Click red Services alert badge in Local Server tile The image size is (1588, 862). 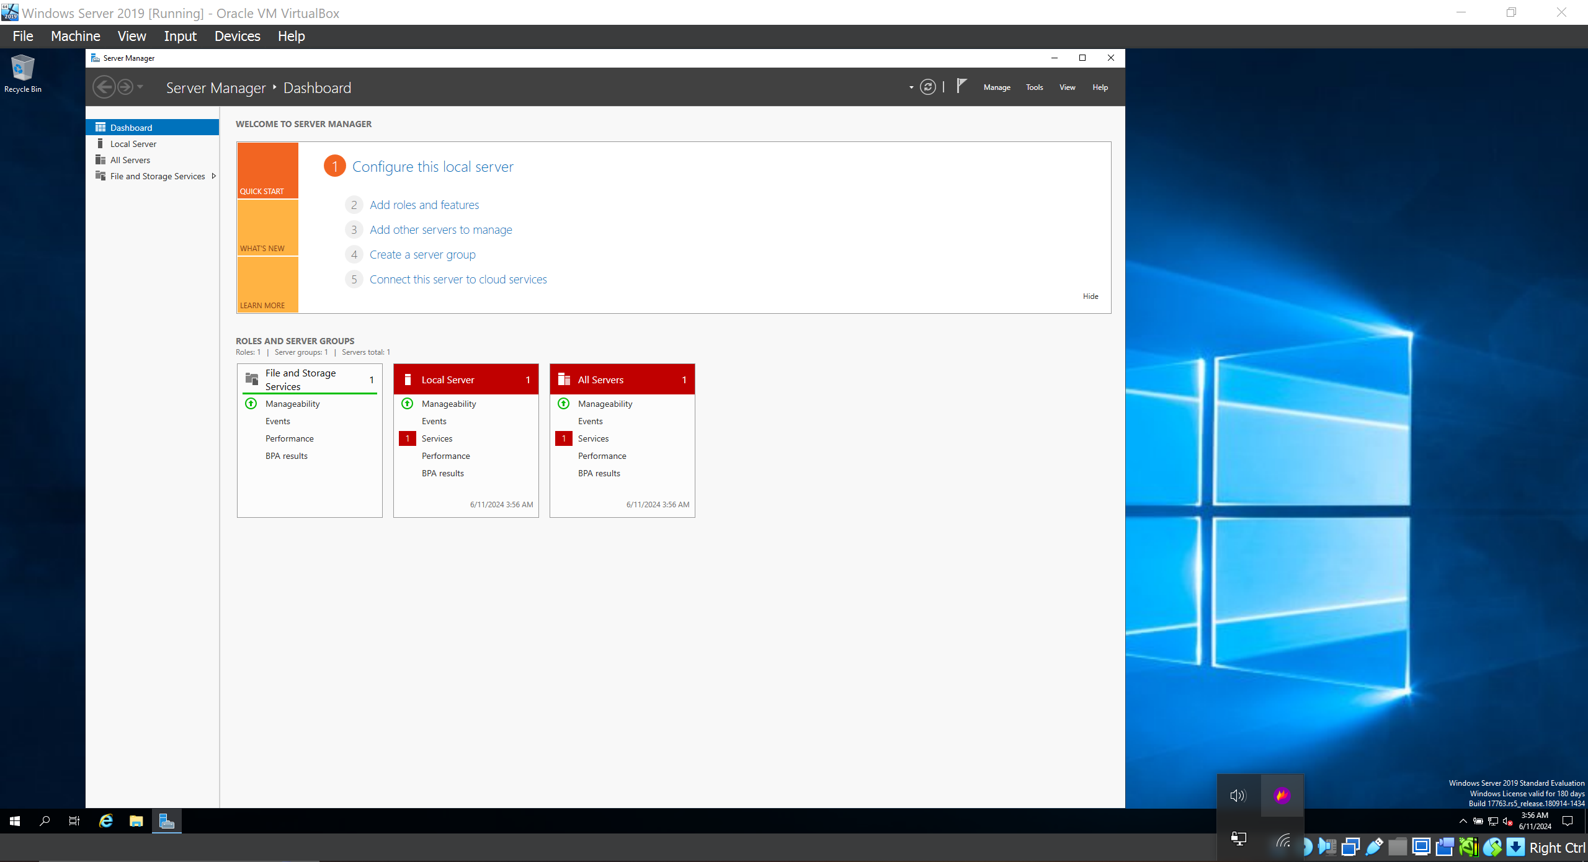click(408, 438)
